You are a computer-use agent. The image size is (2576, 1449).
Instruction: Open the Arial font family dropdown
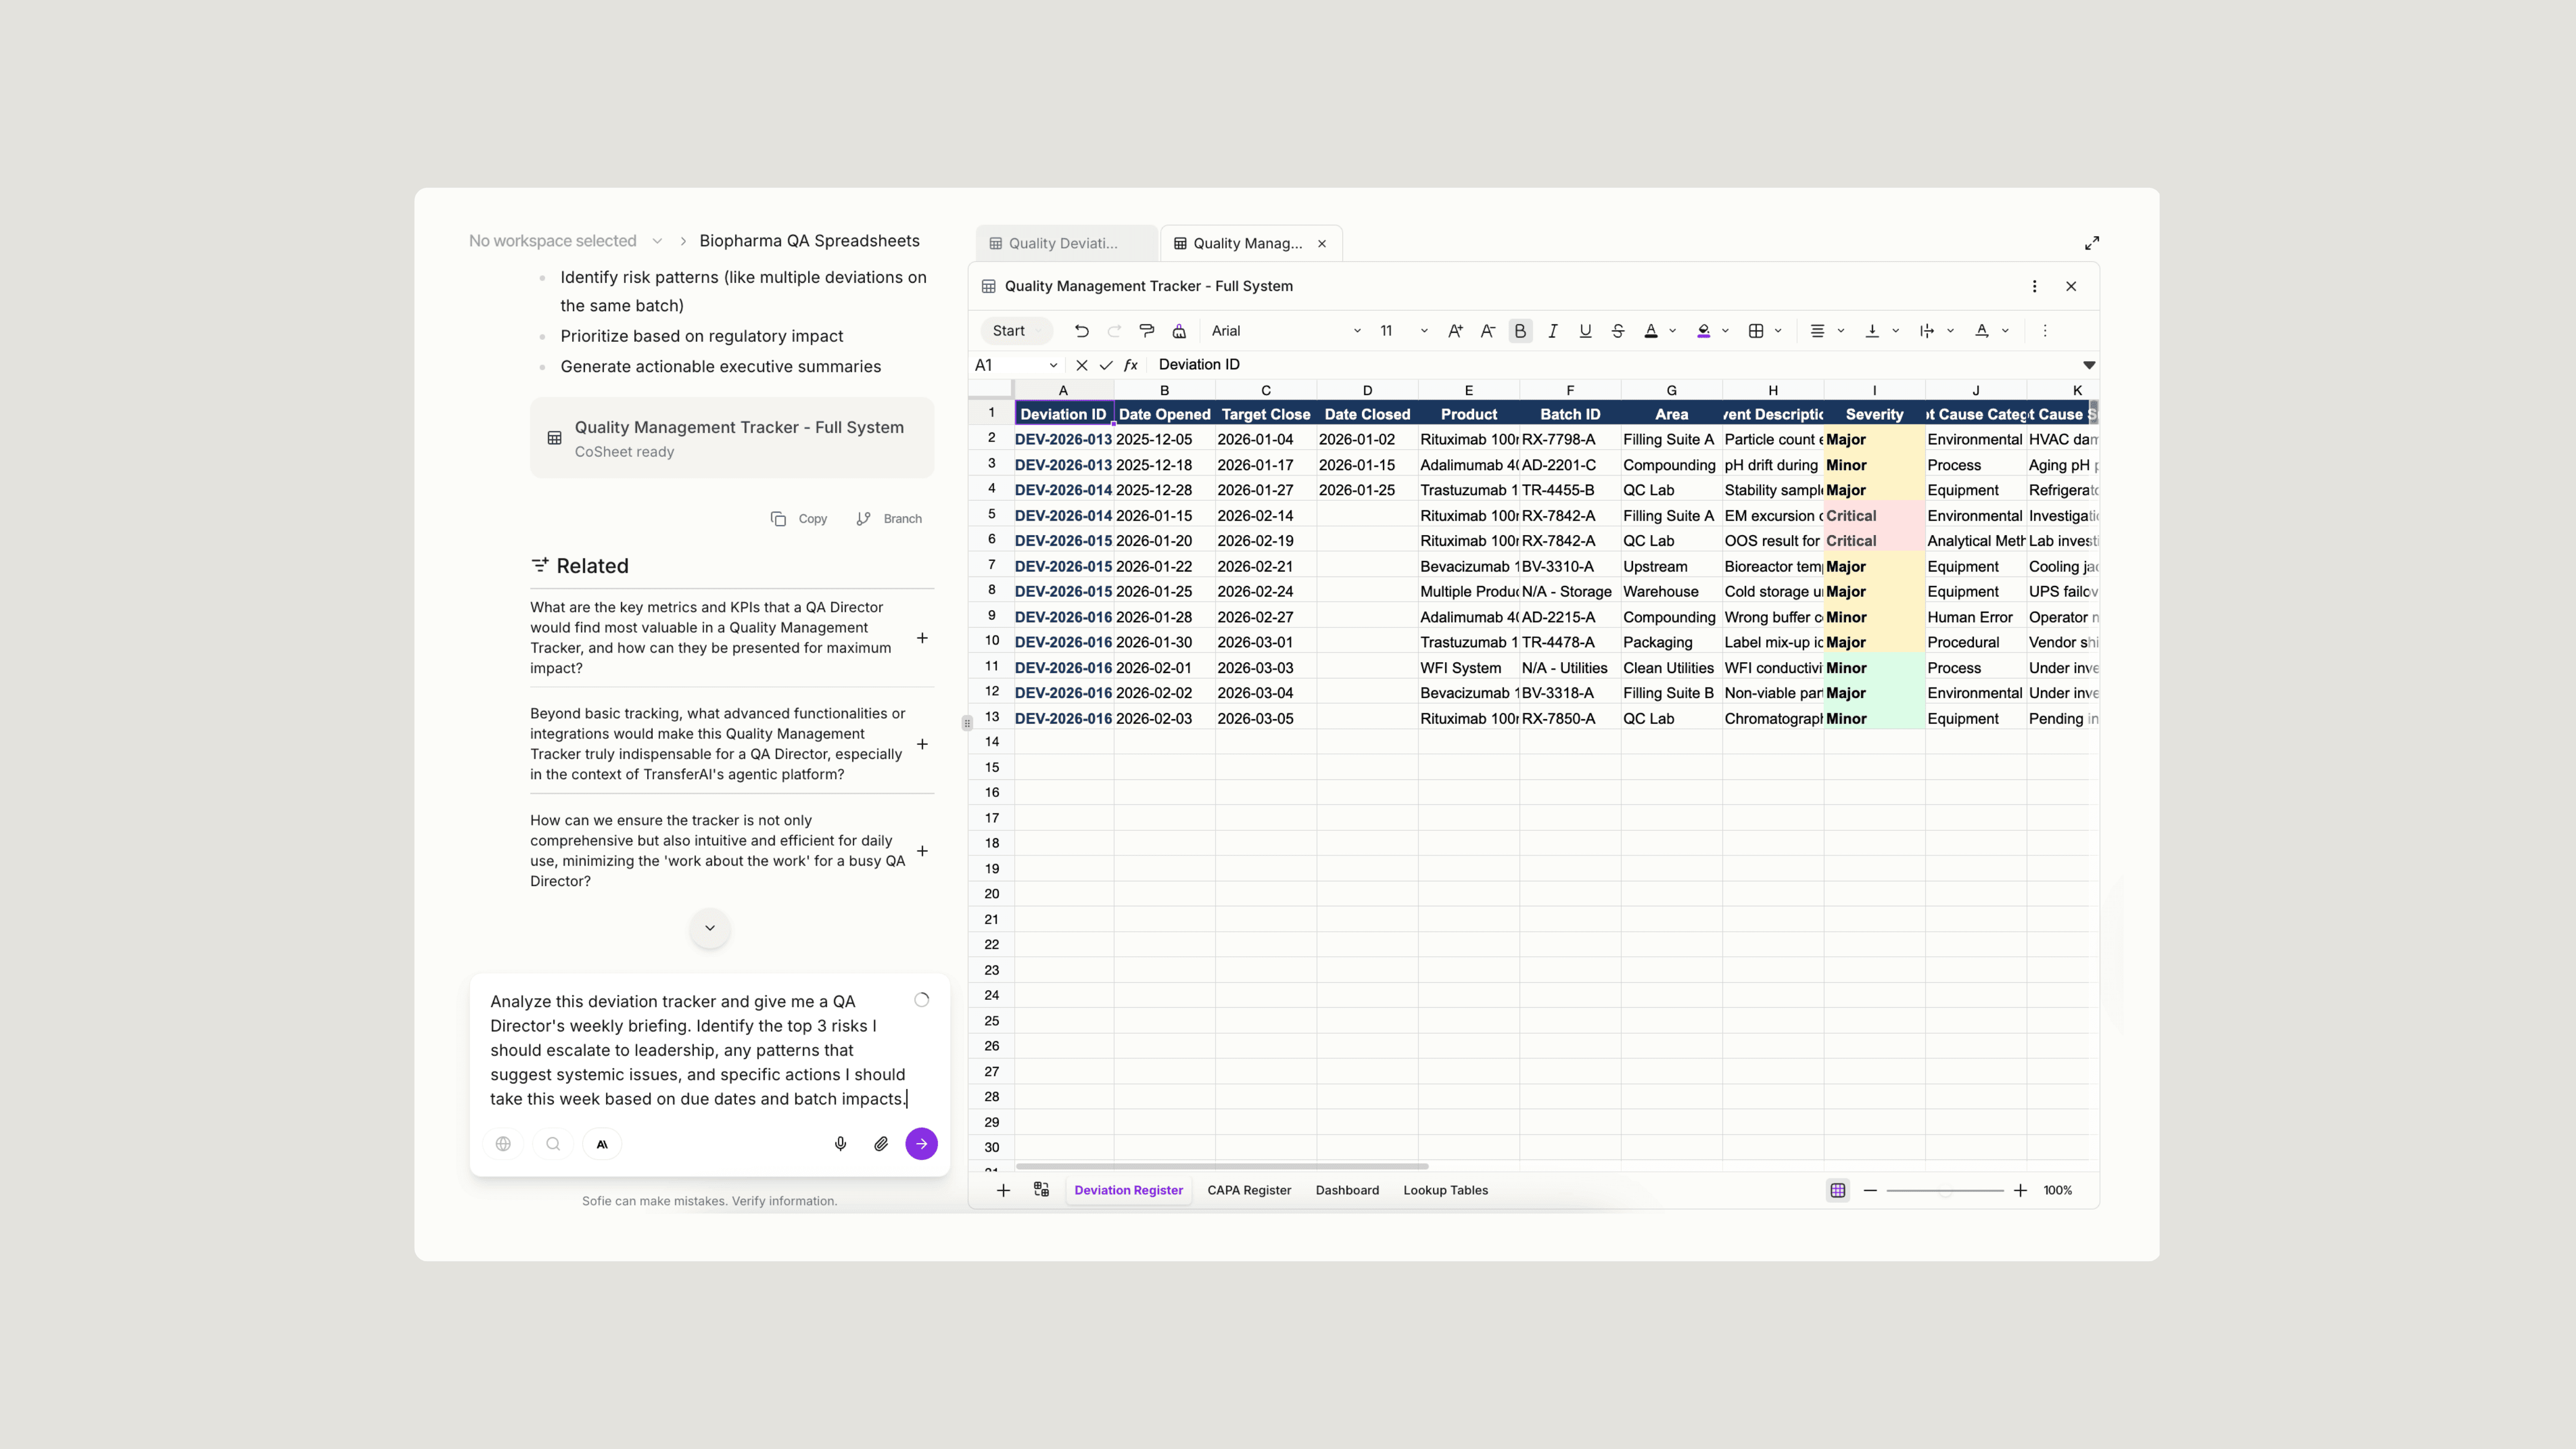tap(1285, 331)
